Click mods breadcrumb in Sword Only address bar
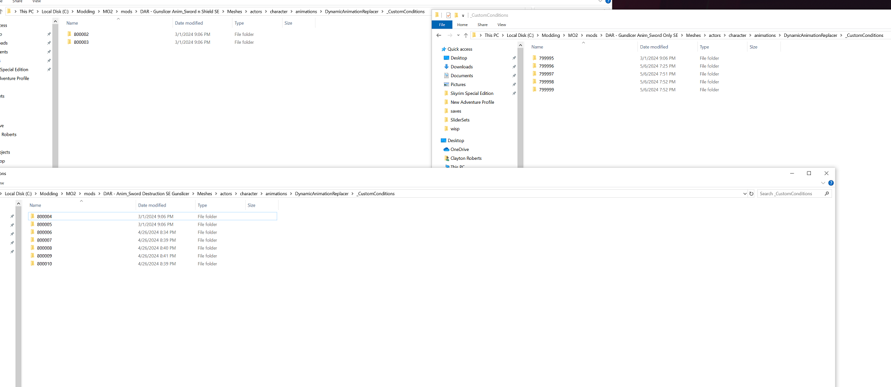This screenshot has width=891, height=387. point(591,35)
